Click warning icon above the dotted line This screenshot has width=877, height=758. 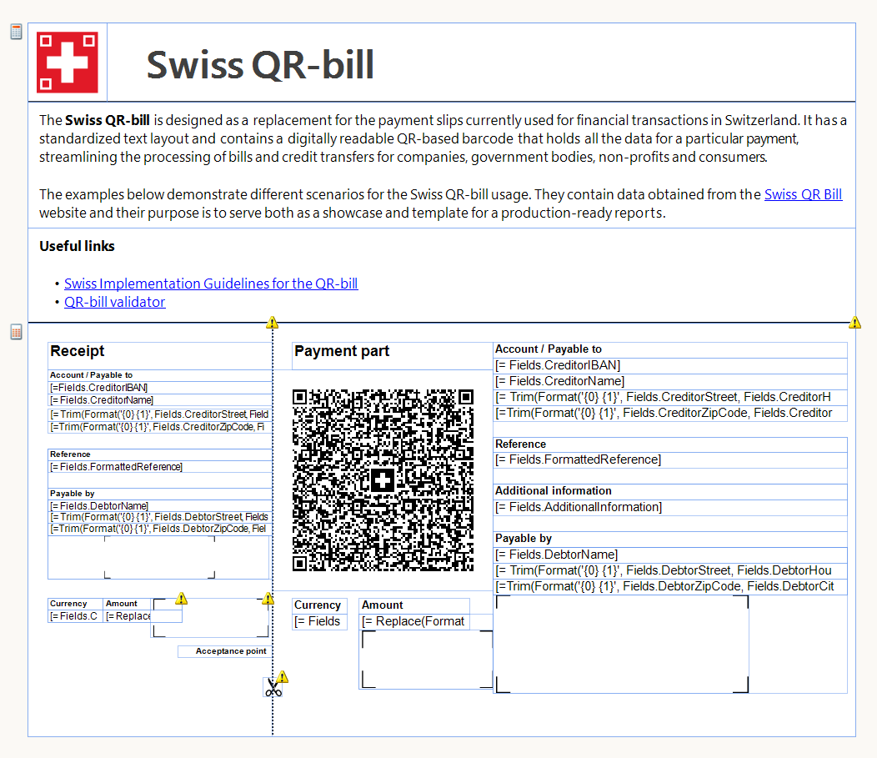pos(272,323)
